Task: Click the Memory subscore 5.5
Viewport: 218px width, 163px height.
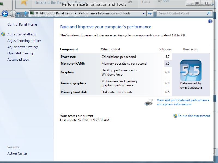Action: 167,64
